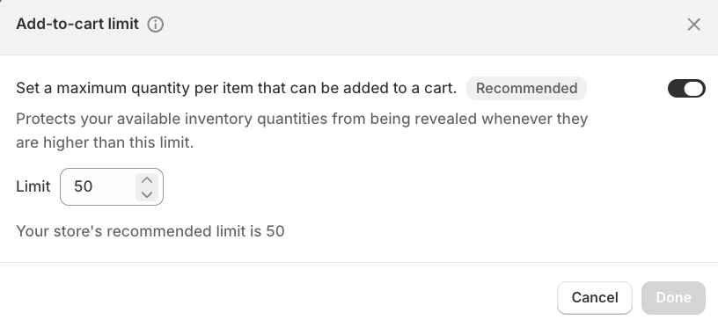
Task: Click the grey dialog header bar
Action: (359, 27)
